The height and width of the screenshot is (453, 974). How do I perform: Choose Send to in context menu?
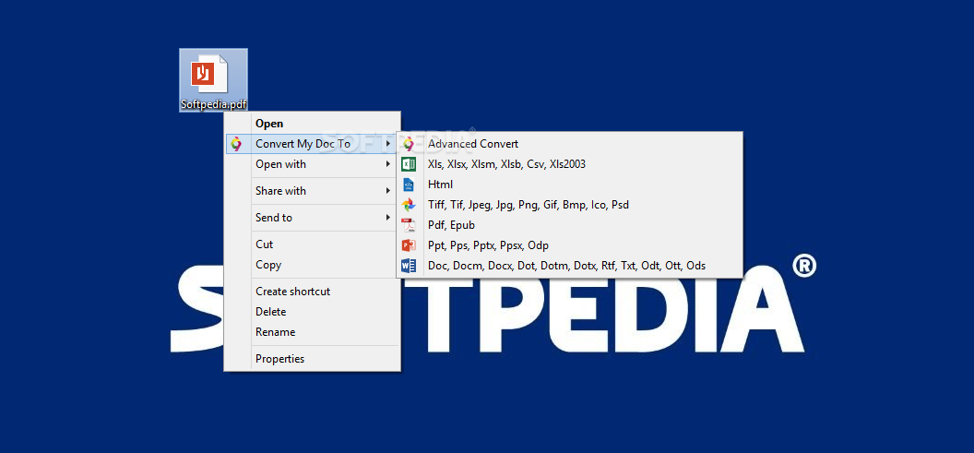point(313,218)
